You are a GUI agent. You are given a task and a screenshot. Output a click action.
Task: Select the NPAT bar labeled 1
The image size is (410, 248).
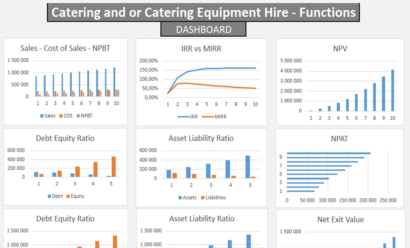301,191
